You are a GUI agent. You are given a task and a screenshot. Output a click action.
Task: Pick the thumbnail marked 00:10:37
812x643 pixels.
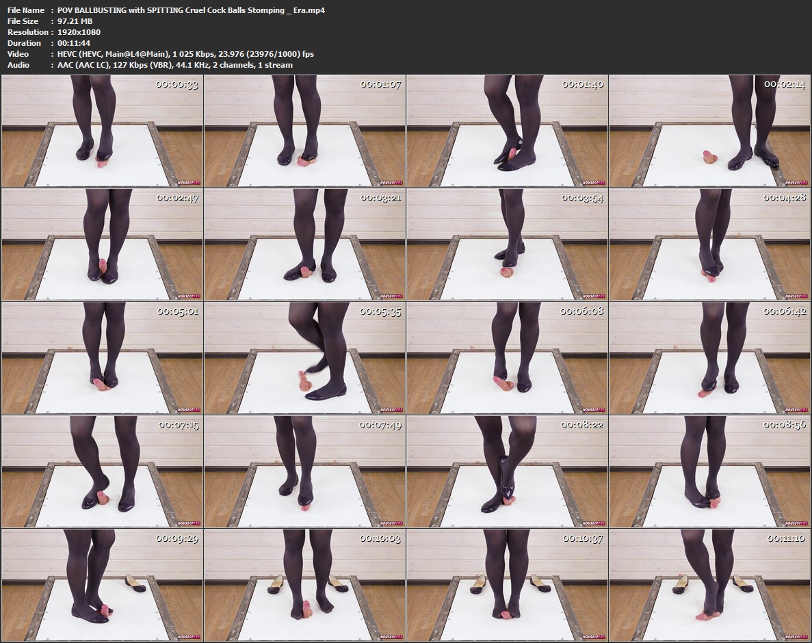click(508, 585)
